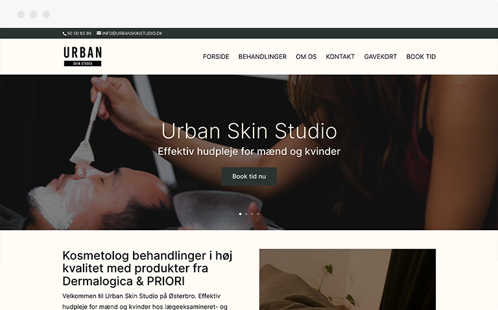Click the phone number 50 50 93 99

[x=79, y=33]
